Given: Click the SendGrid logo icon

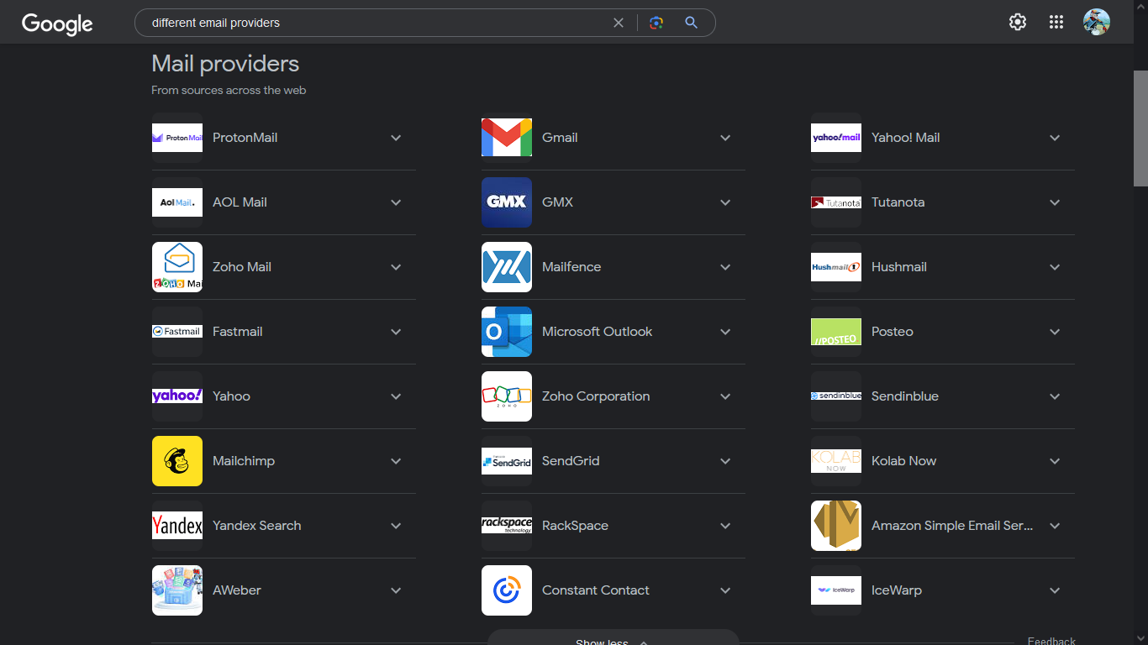Looking at the screenshot, I should (507, 461).
